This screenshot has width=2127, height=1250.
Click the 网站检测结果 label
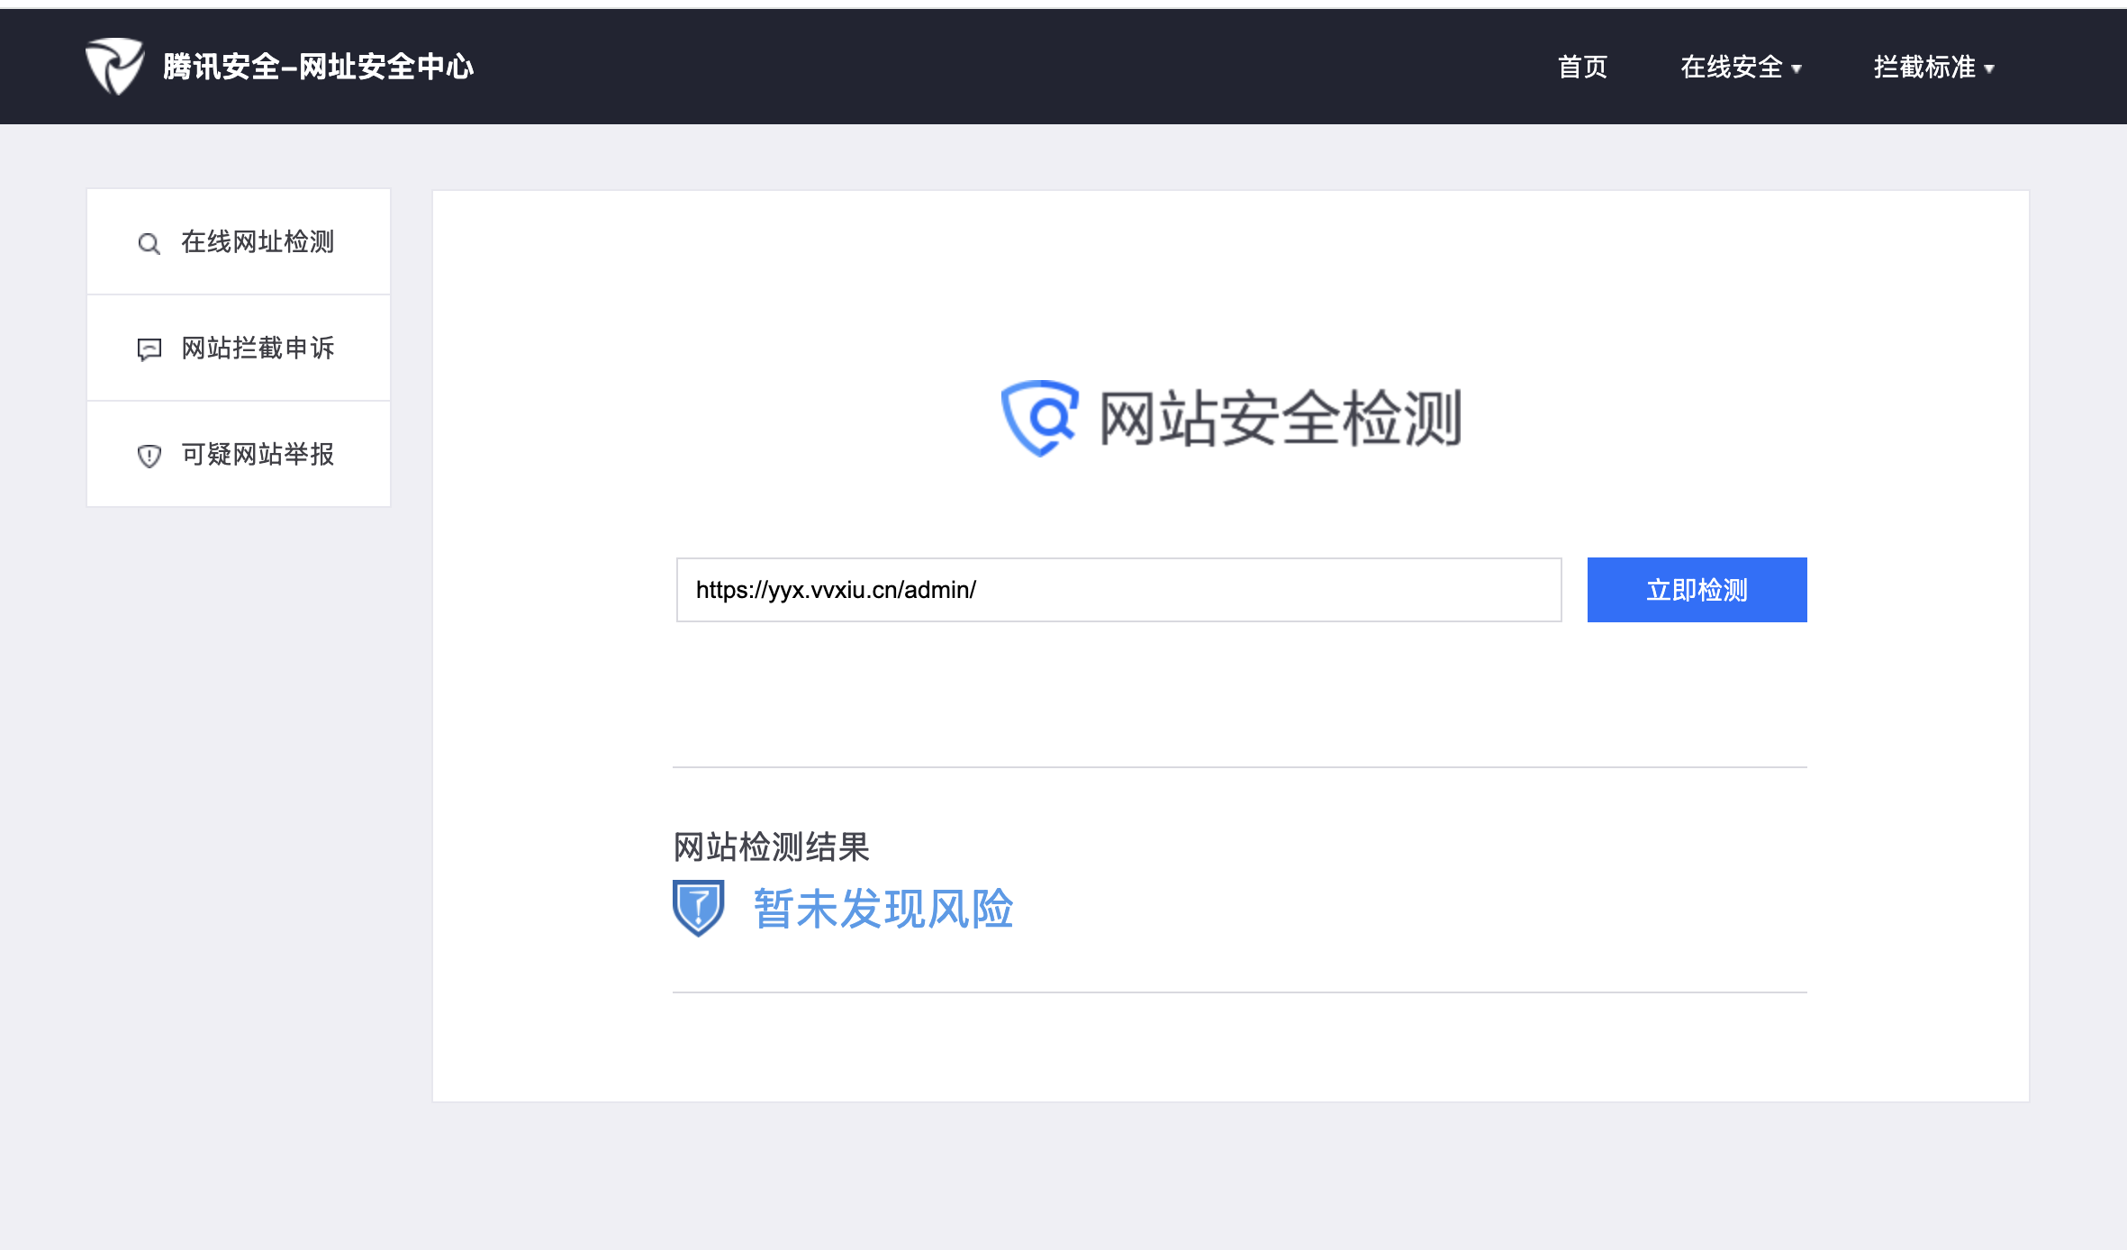(771, 847)
